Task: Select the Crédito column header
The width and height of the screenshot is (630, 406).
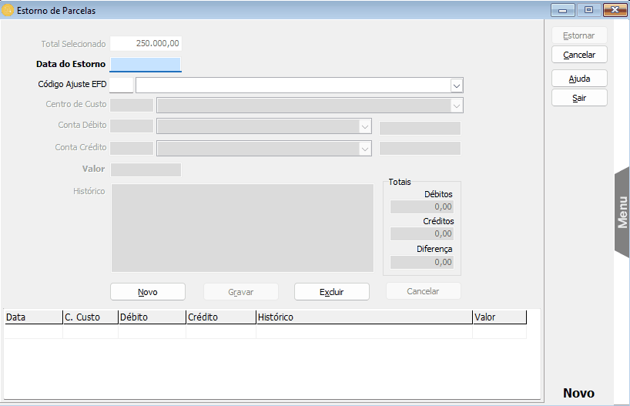Action: 220,317
